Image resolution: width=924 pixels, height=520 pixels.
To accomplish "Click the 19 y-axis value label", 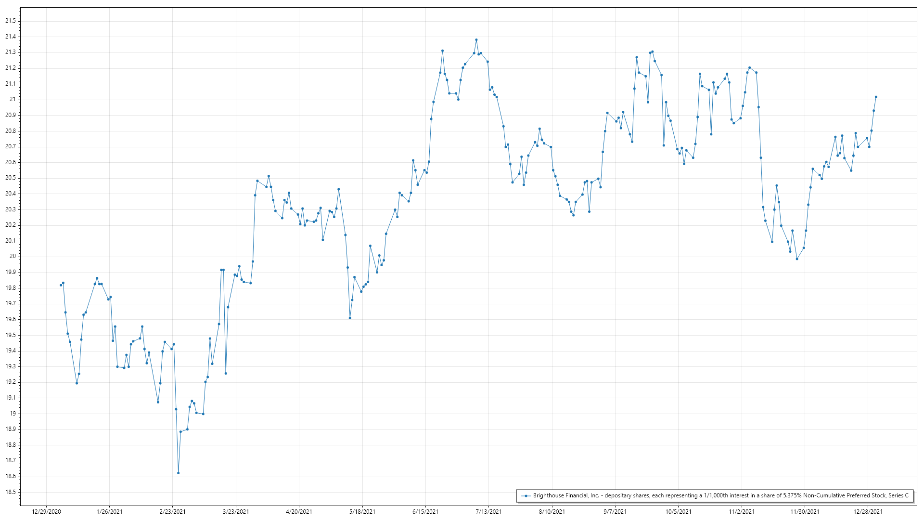I will click(13, 414).
